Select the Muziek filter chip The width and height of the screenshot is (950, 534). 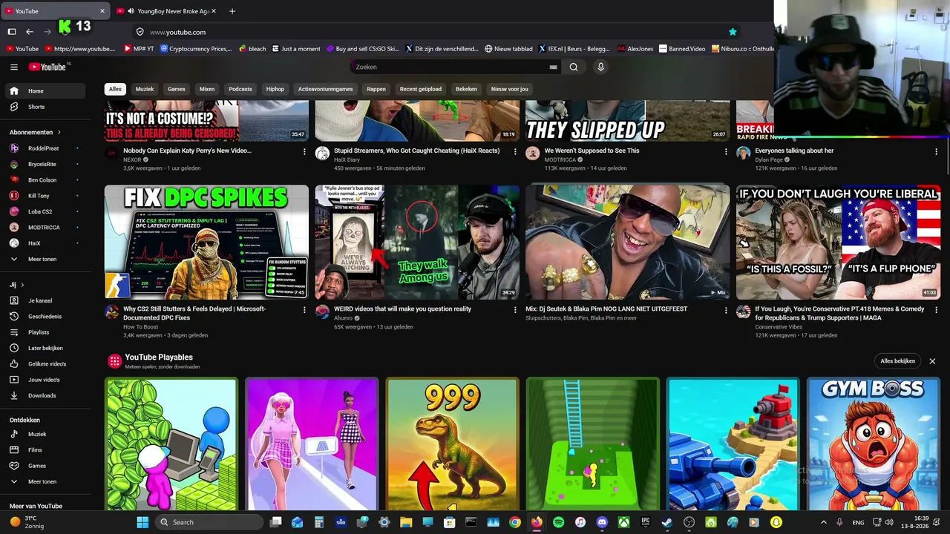click(145, 89)
